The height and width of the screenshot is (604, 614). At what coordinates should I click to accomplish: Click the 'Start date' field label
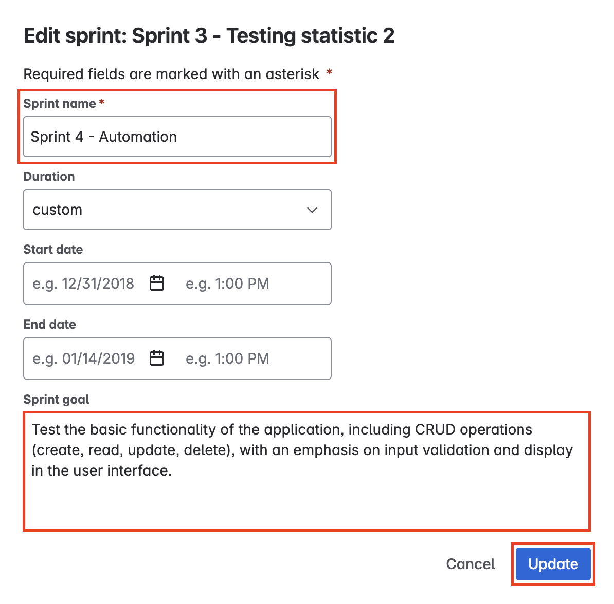pos(53,250)
